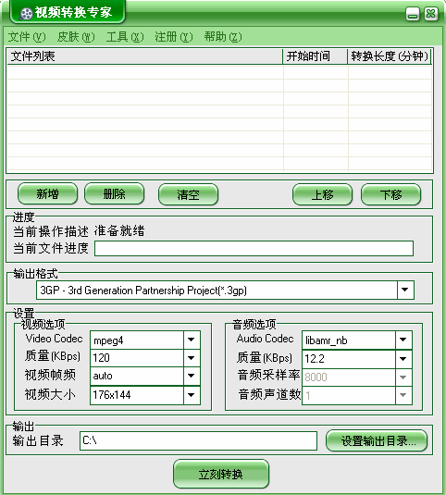Click the 下移 button
The height and width of the screenshot is (495, 446).
pos(390,194)
